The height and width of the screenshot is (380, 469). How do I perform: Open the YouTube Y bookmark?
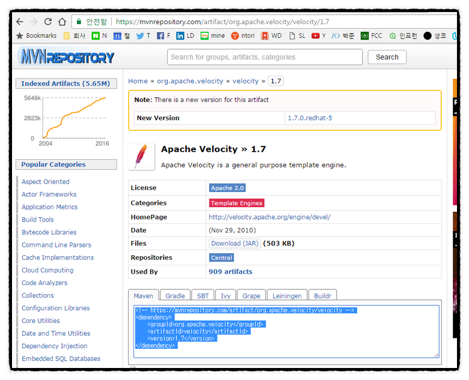(x=319, y=36)
